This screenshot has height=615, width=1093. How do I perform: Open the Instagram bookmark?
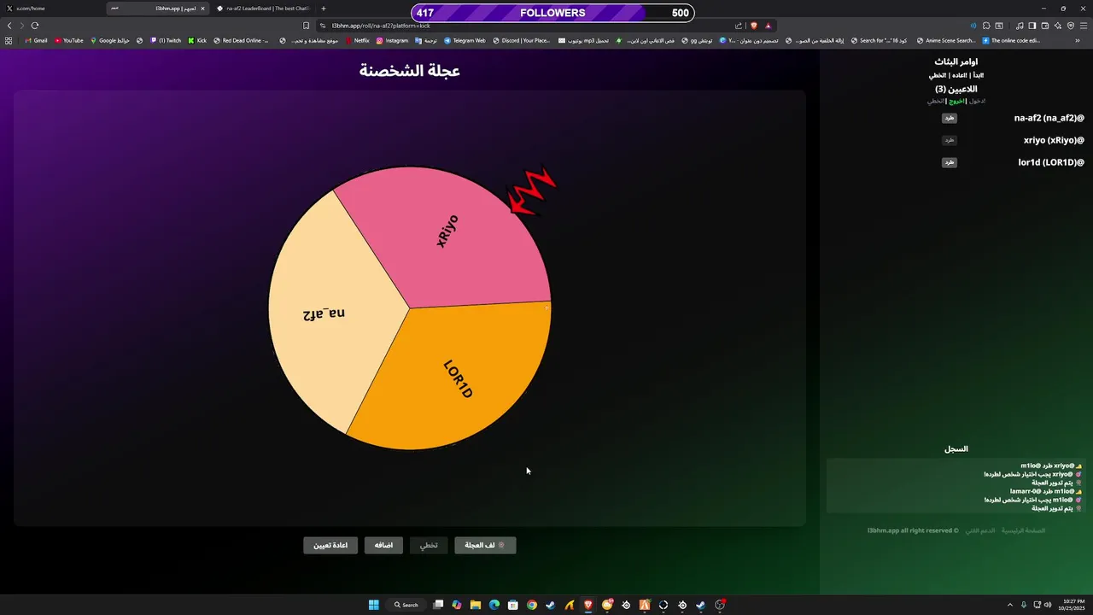click(x=393, y=40)
